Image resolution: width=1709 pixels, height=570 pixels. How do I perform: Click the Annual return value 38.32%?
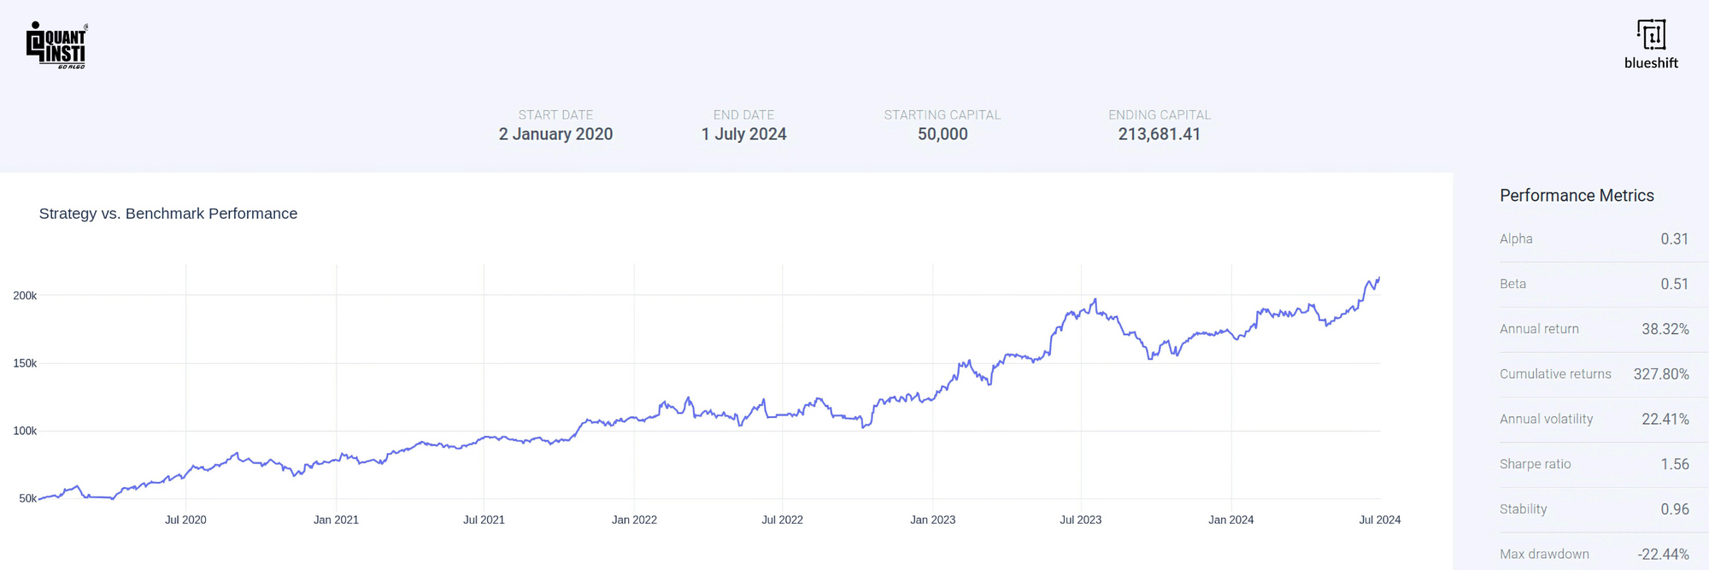pyautogui.click(x=1665, y=329)
